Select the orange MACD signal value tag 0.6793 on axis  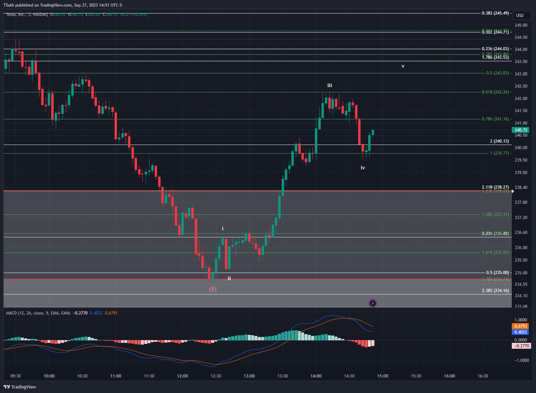520,326
